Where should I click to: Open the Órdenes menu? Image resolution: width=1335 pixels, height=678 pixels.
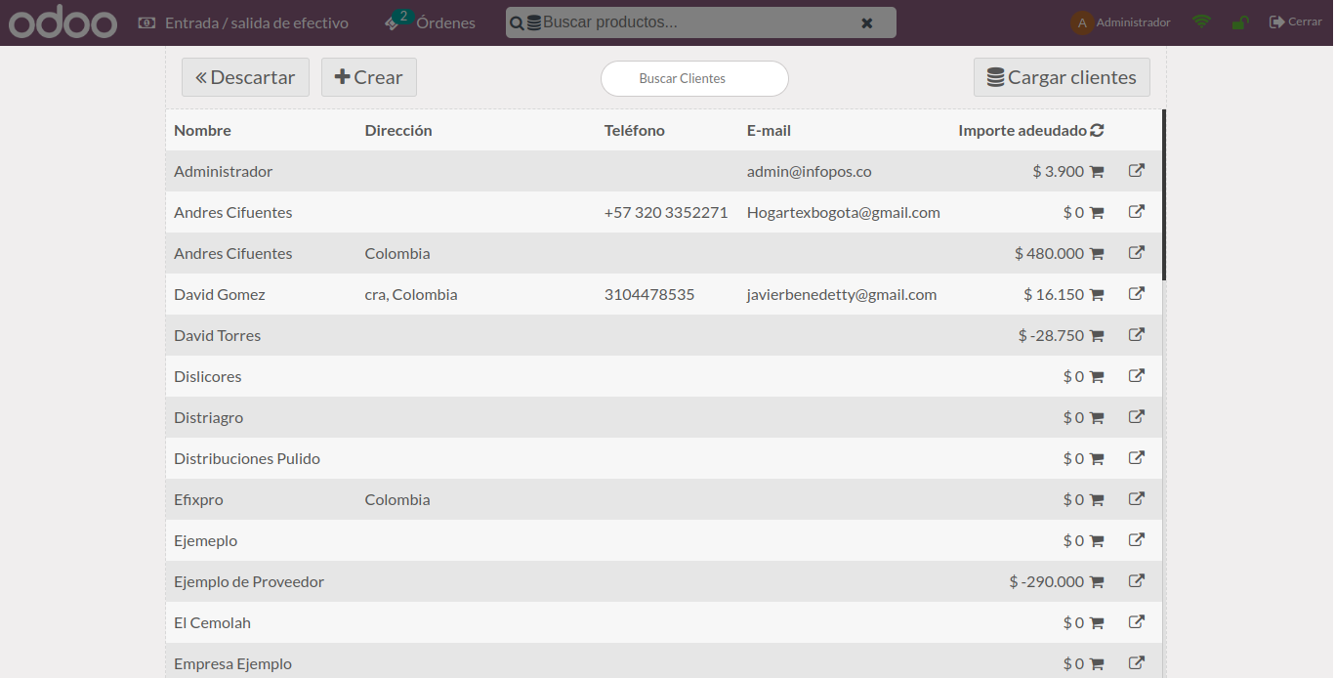point(430,22)
